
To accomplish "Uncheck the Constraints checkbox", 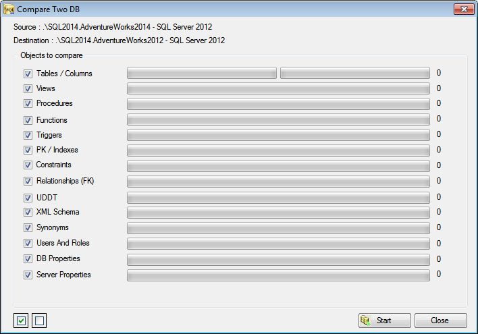I will point(28,165).
